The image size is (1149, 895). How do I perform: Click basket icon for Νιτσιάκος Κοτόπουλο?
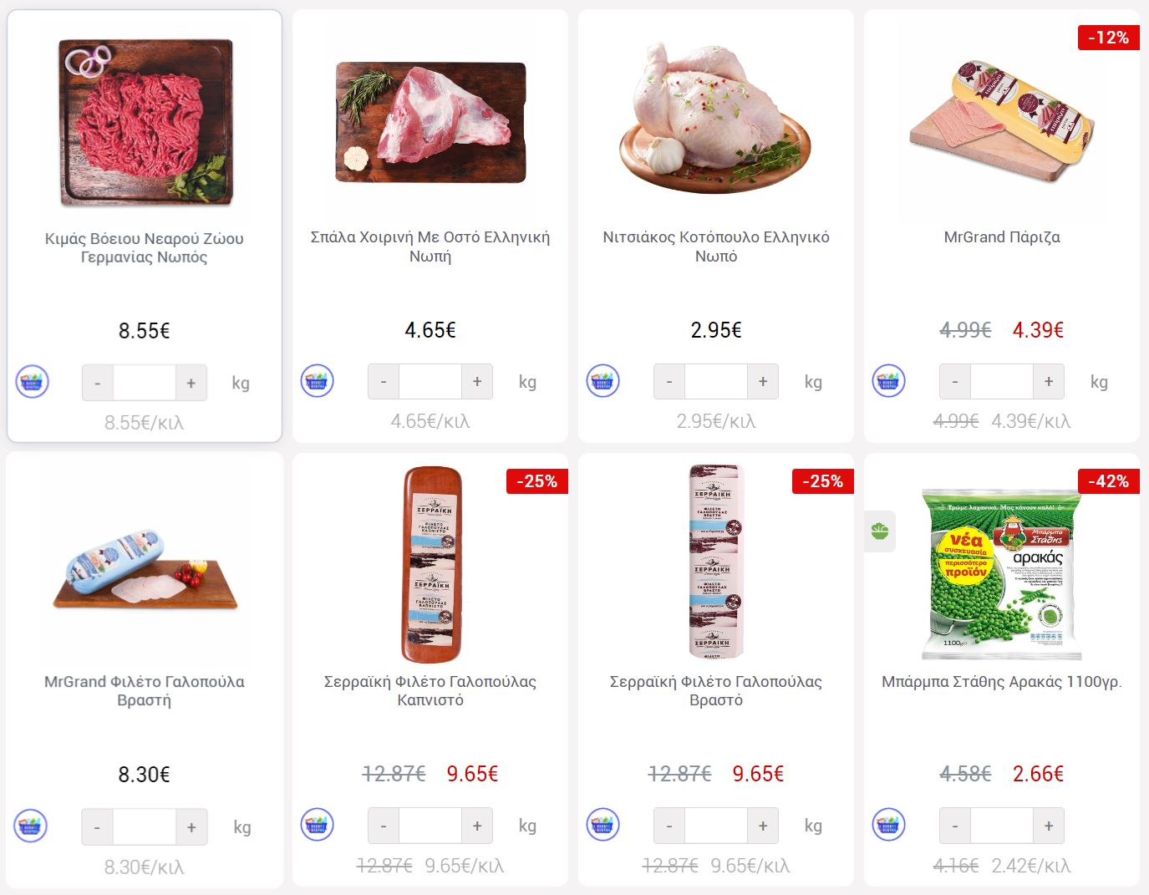coord(603,381)
